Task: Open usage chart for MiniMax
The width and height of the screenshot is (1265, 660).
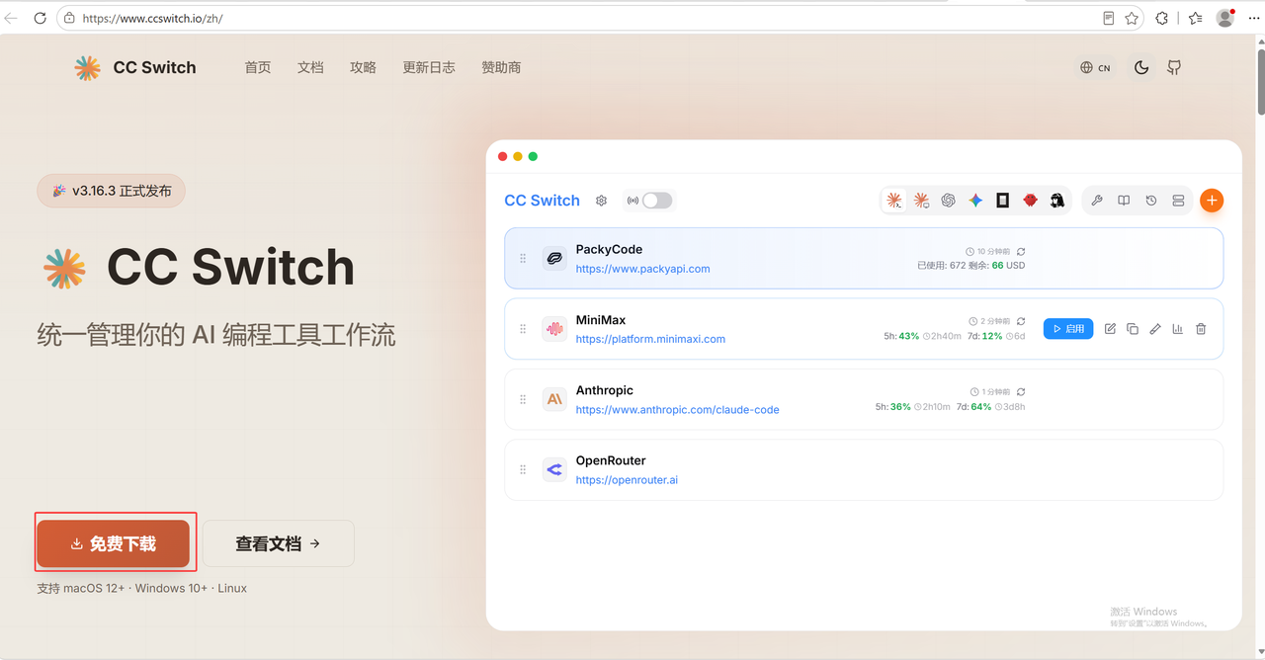Action: point(1178,329)
